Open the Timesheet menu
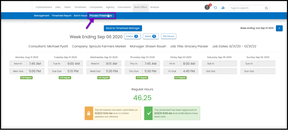This screenshot has height=130, width=288. tap(80, 7)
